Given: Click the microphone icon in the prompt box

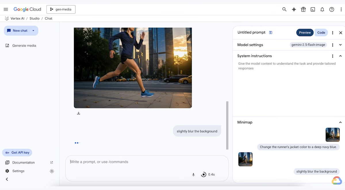Looking at the screenshot, I should click(193, 174).
